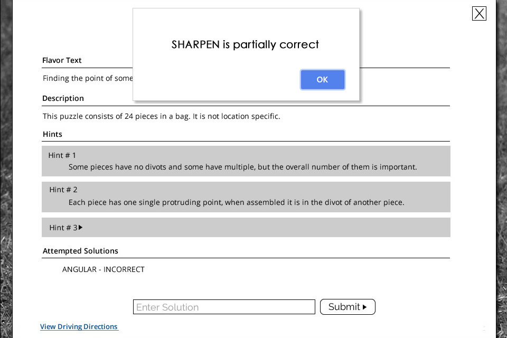The height and width of the screenshot is (338, 507).
Task: Close the puzzle panel with the X icon
Action: click(x=479, y=14)
